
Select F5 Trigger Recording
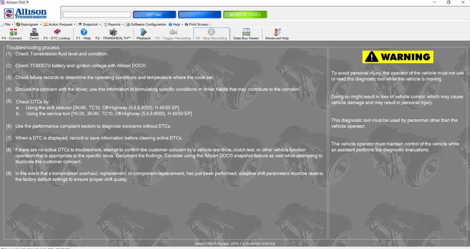[x=173, y=33]
